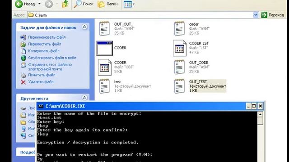Collapse the Задачи для файлов и папок panel
The image size is (289, 162).
tap(84, 27)
